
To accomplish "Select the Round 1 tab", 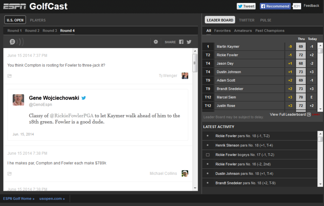I will (14, 31).
